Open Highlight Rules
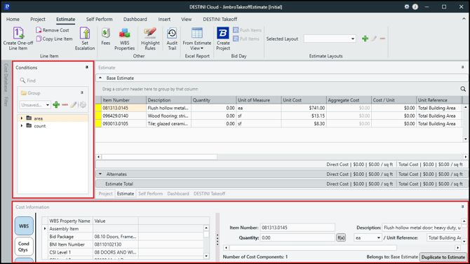The width and height of the screenshot is (470, 264). 150,39
